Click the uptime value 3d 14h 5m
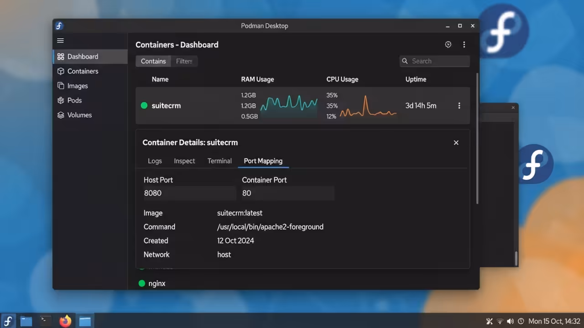This screenshot has height=328, width=584. point(421,106)
